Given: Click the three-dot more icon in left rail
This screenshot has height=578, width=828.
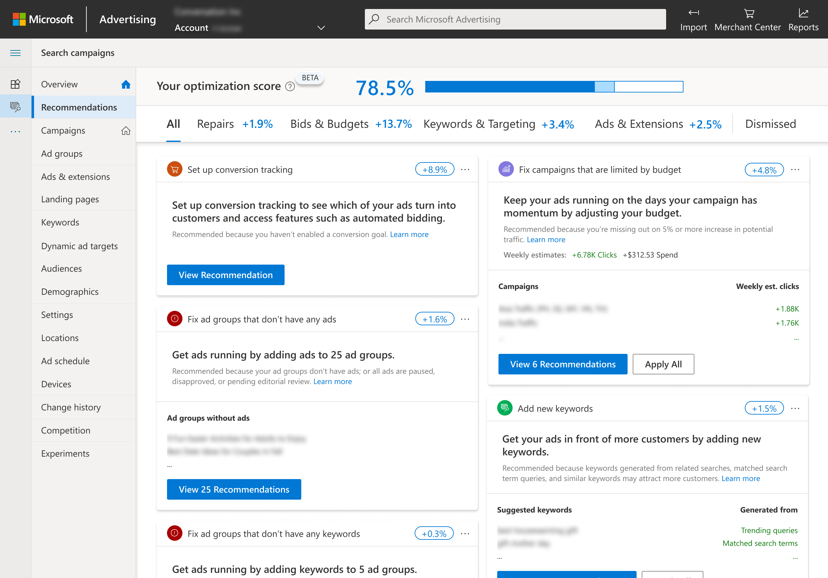Looking at the screenshot, I should click(15, 132).
